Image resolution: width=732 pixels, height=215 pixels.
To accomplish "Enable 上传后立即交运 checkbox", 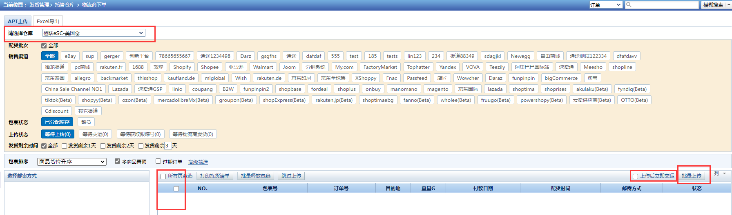I will click(x=635, y=176).
